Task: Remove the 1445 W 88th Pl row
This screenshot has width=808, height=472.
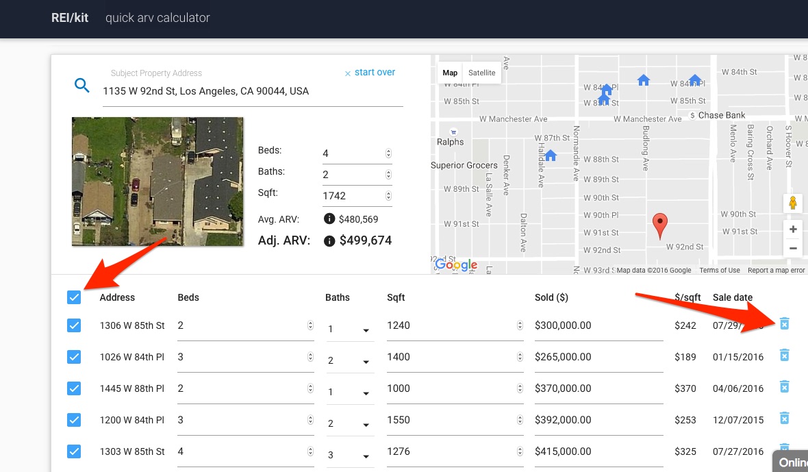Action: pos(785,387)
